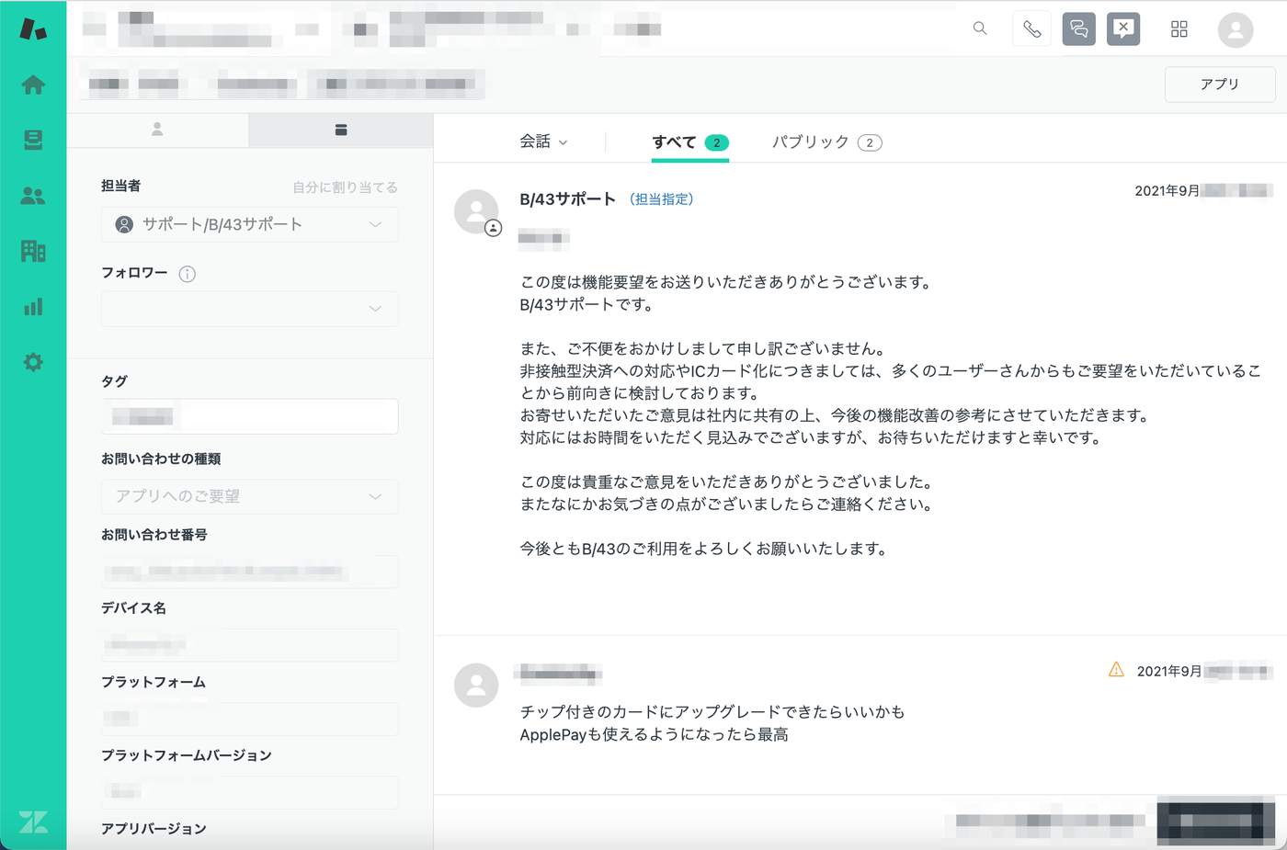Open the 会話 filter dropdown
Screen dimensions: 1287x850
click(543, 142)
